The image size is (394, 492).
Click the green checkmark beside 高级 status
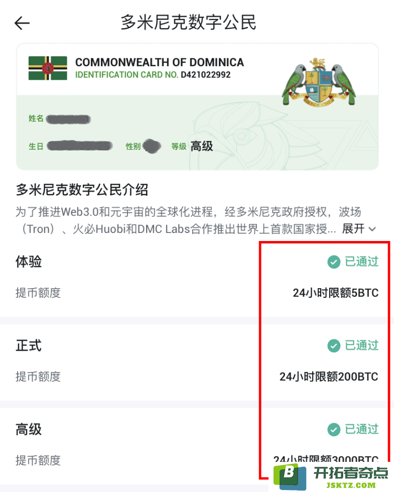(334, 430)
